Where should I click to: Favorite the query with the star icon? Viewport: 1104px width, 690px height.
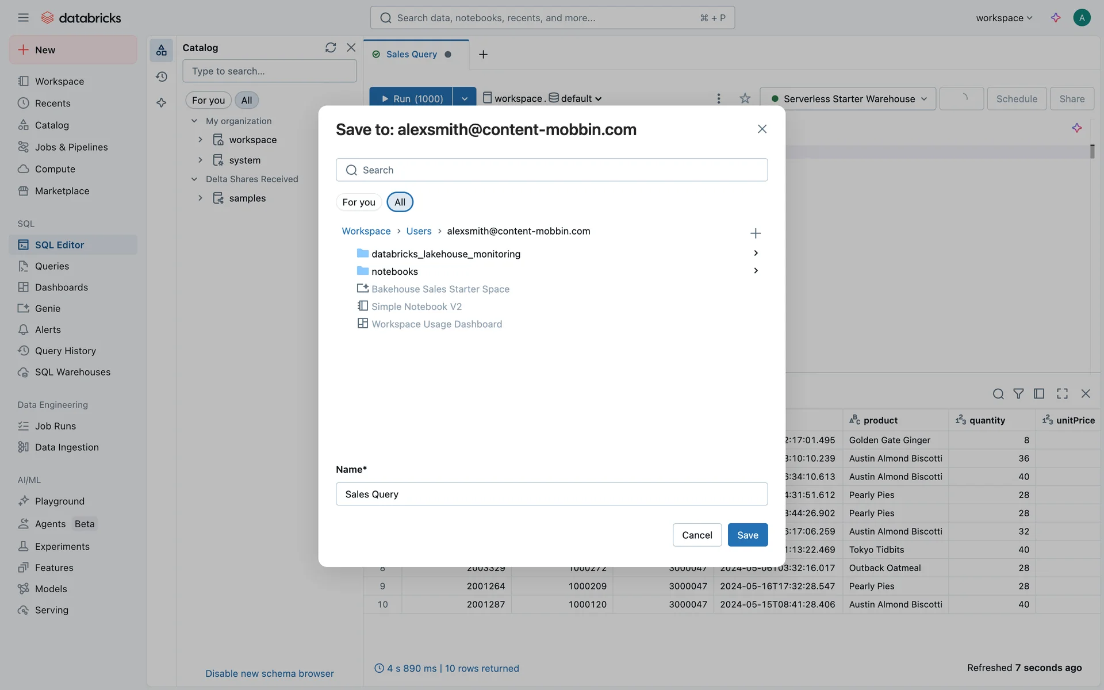745,98
